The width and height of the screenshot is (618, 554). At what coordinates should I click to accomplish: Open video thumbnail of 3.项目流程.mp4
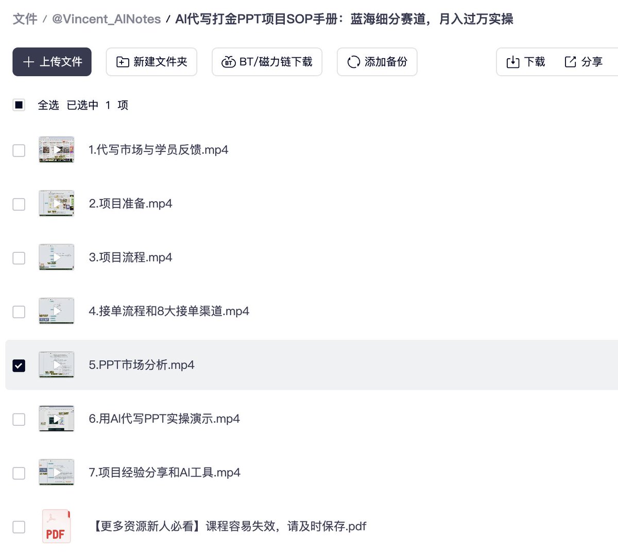57,257
